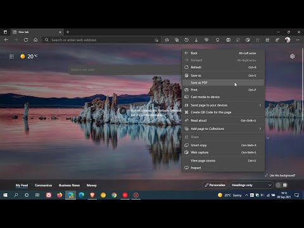Open the Collections toolbar icon
Viewport: 304px width, 228px height.
pos(177,40)
